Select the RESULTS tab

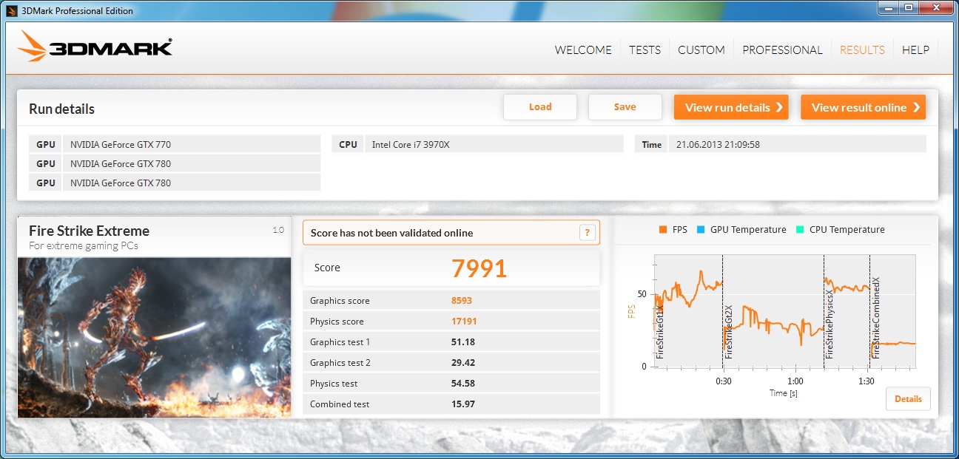click(x=862, y=50)
